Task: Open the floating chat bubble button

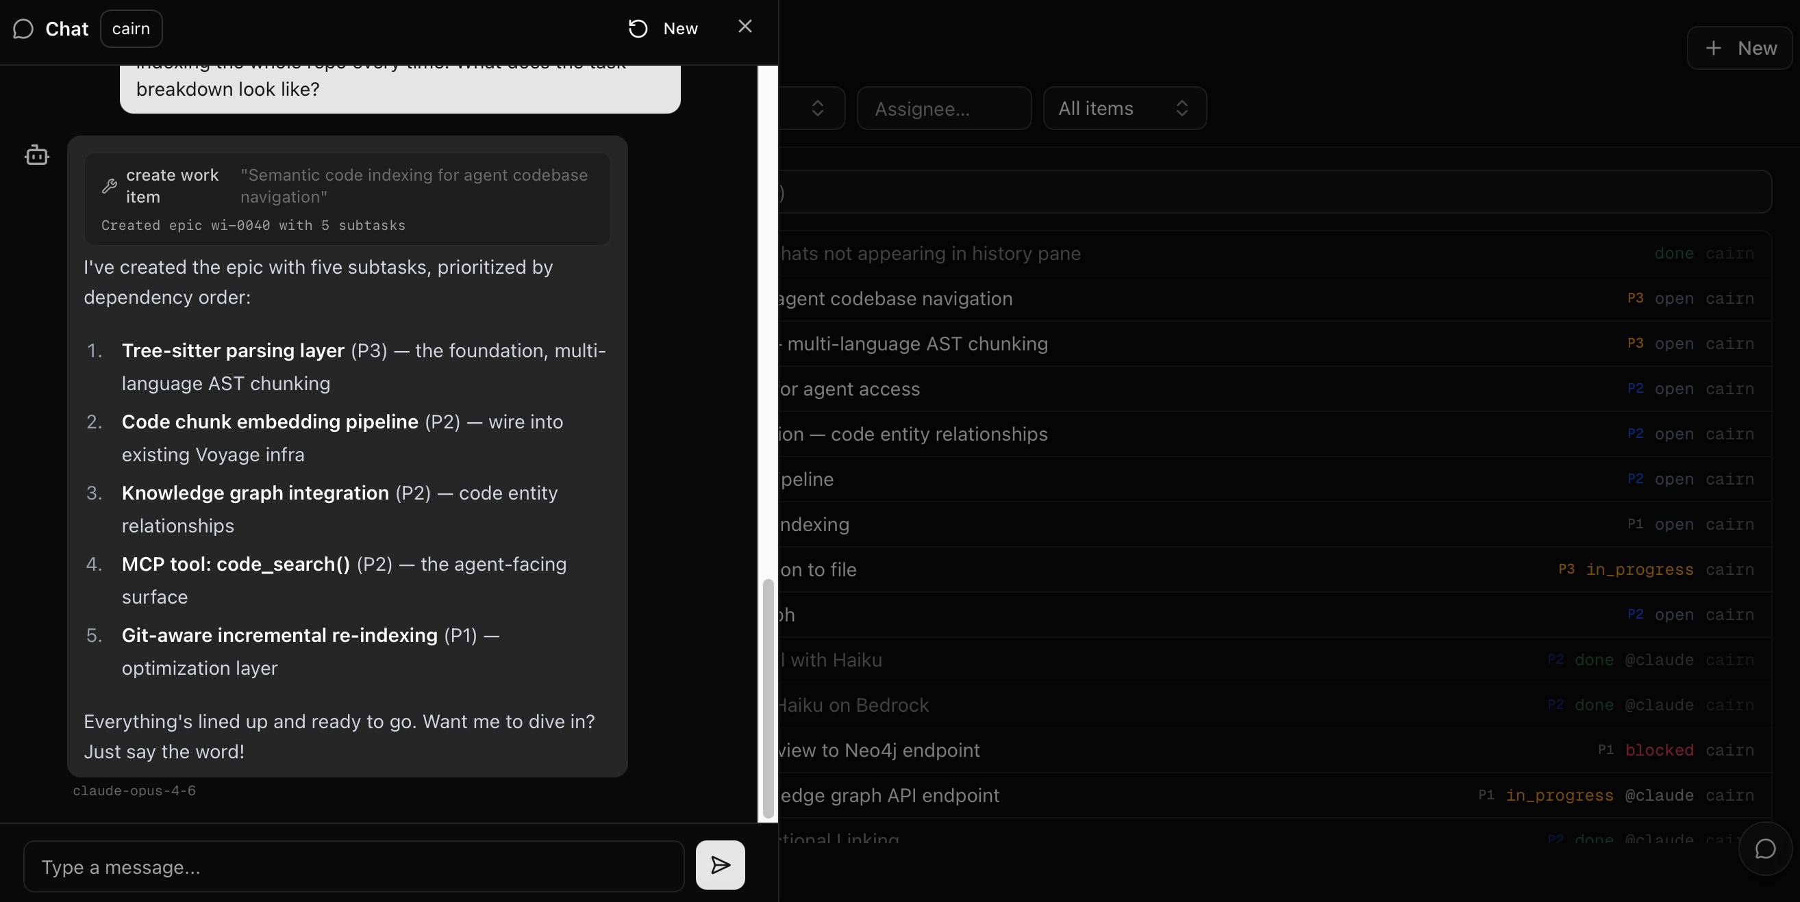Action: pos(1765,849)
